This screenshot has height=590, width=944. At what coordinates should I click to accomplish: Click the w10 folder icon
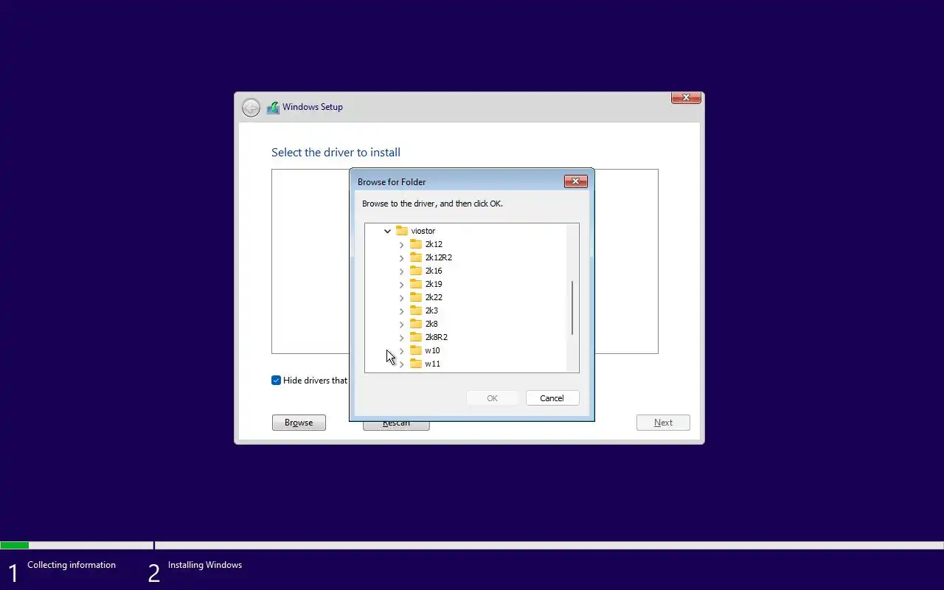click(x=416, y=350)
